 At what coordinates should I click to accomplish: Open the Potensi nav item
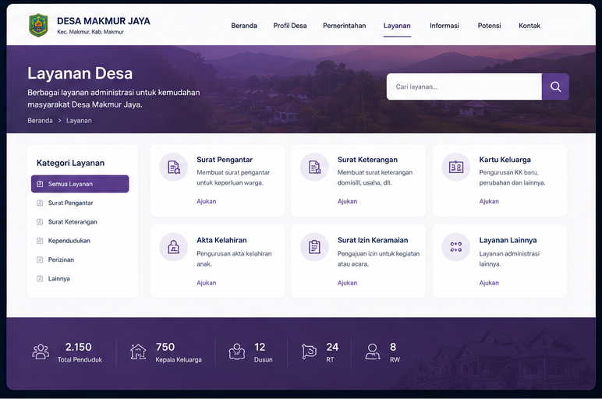[489, 26]
